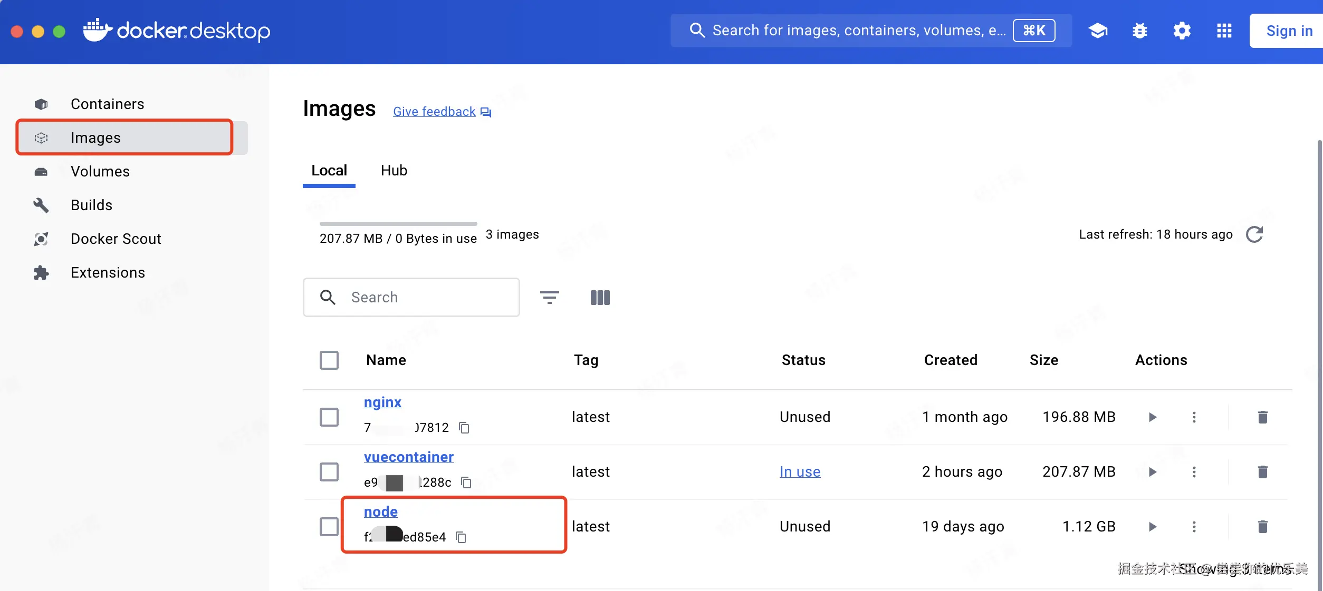Delete the node image
Image resolution: width=1323 pixels, height=591 pixels.
(x=1262, y=527)
